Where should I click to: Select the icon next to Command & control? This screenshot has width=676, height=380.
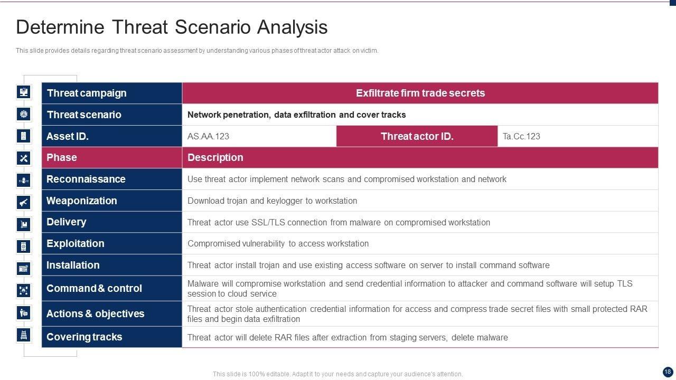click(x=23, y=290)
